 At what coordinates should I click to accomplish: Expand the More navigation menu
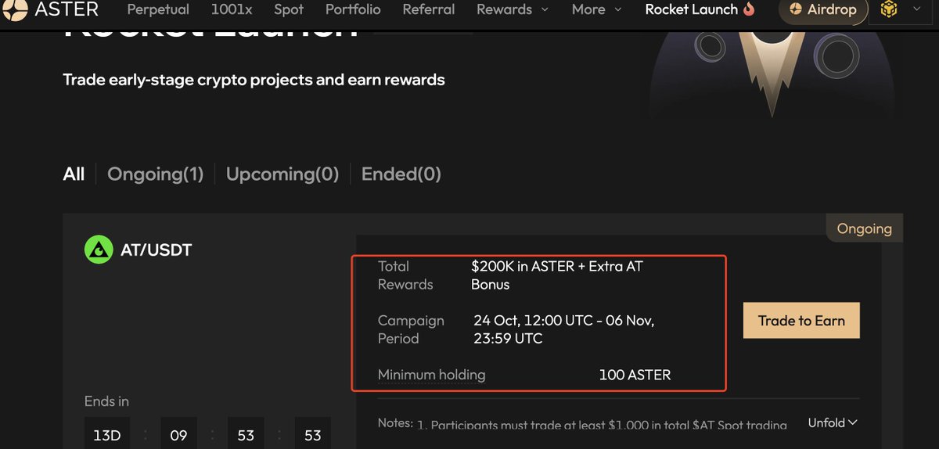596,9
